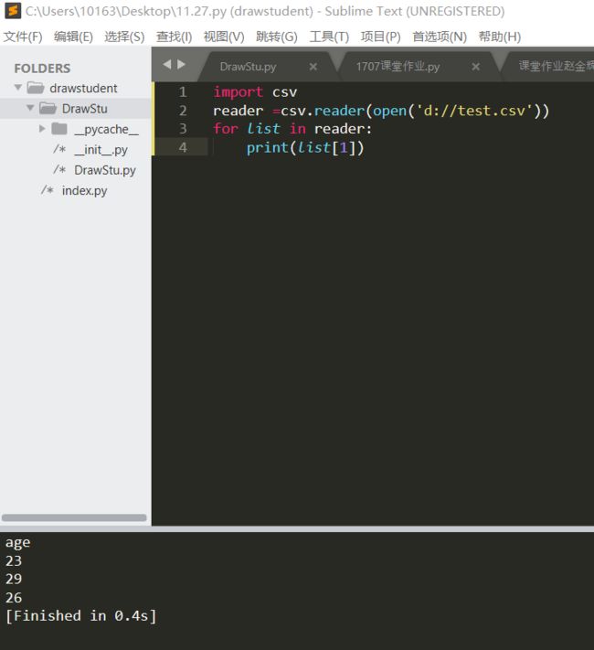Open the 编辑(E) menu
594x650 pixels.
pos(73,37)
